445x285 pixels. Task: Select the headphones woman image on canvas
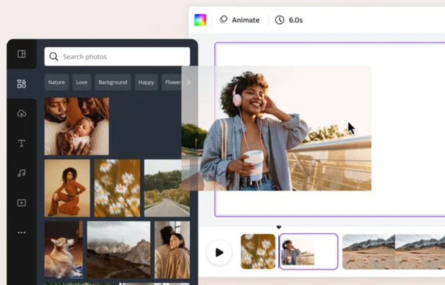click(276, 129)
